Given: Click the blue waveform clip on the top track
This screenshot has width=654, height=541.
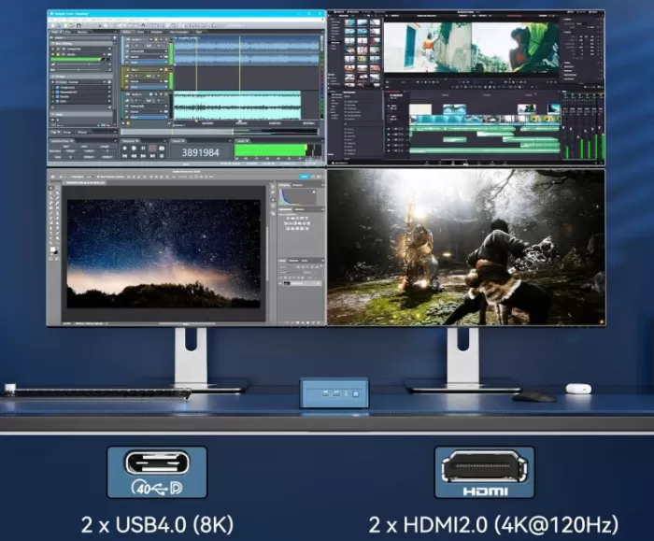Looking at the screenshot, I should [x=247, y=50].
